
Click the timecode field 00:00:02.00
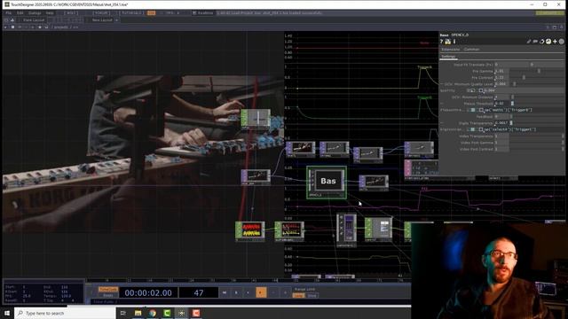(148, 292)
